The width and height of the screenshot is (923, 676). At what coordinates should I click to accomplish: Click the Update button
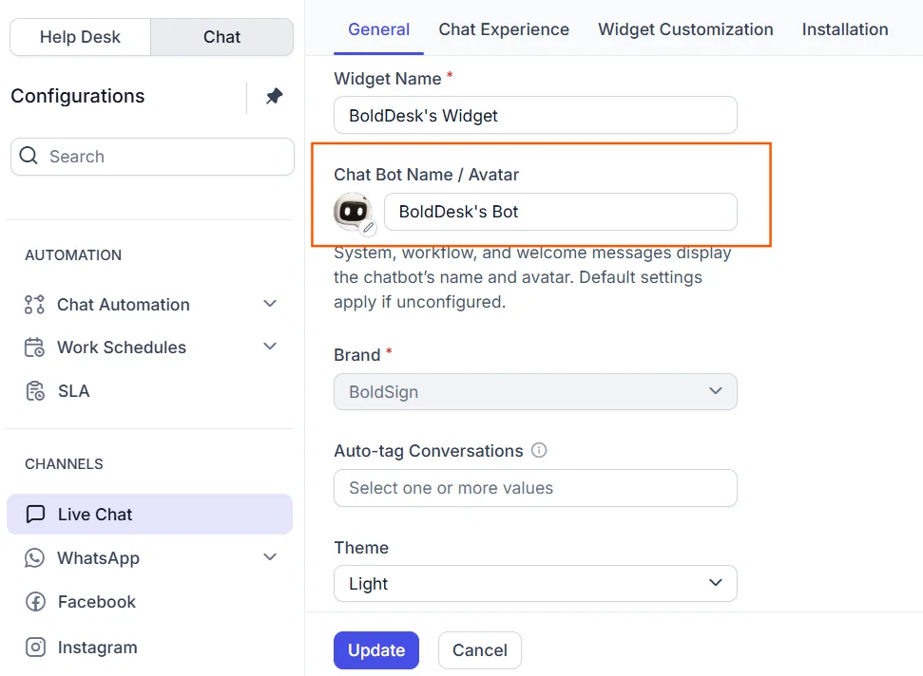[x=375, y=650]
